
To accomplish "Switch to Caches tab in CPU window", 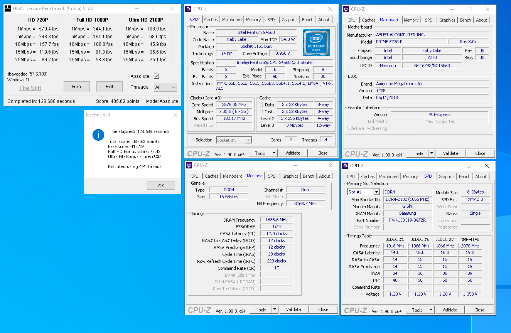I will point(211,20).
